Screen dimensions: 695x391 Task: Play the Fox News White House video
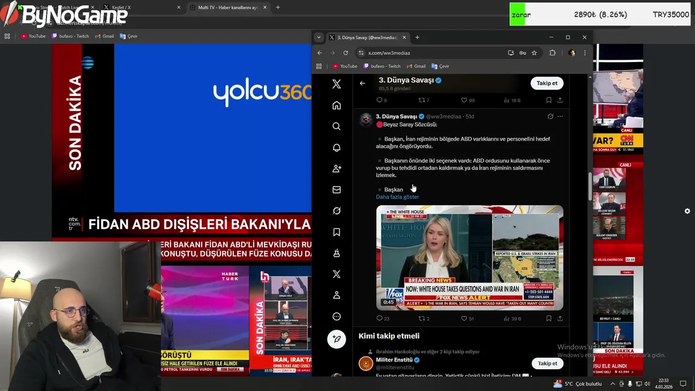tap(470, 257)
